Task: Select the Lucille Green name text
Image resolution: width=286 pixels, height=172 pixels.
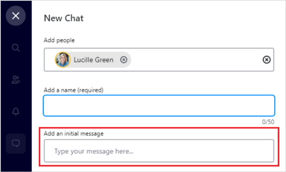Action: click(x=93, y=60)
